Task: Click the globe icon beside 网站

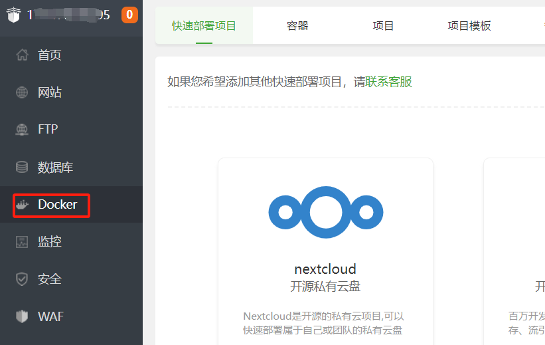Action: coord(22,92)
